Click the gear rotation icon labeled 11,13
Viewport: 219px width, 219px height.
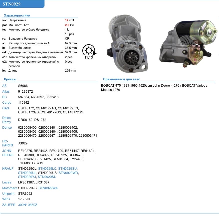coord(89,51)
